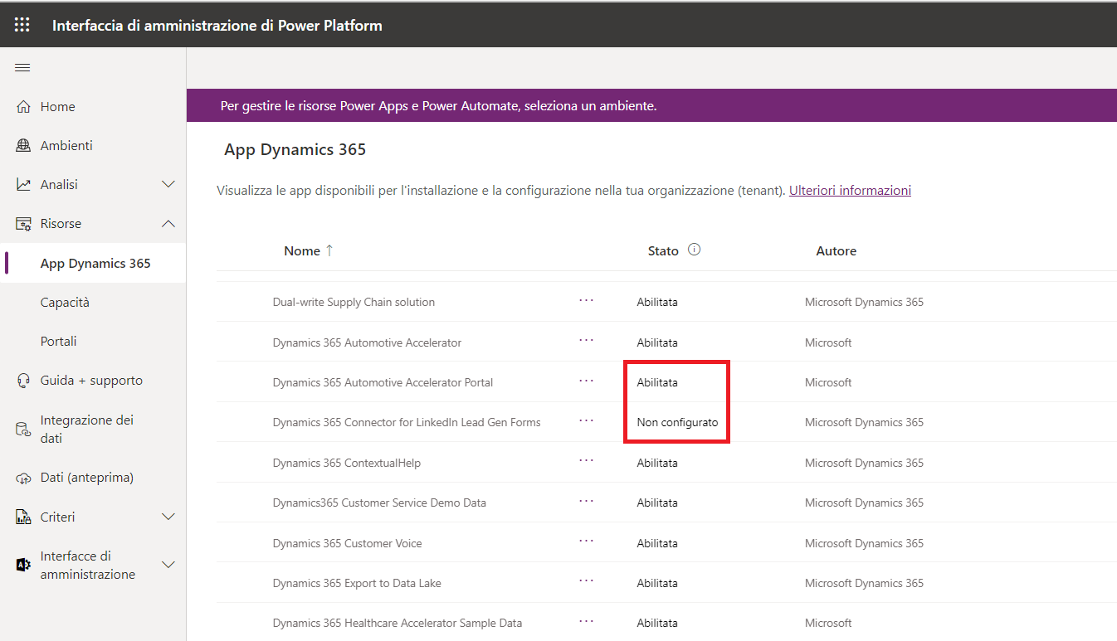Click the sort arrow beside Nome
The height and width of the screenshot is (641, 1117).
pos(329,250)
